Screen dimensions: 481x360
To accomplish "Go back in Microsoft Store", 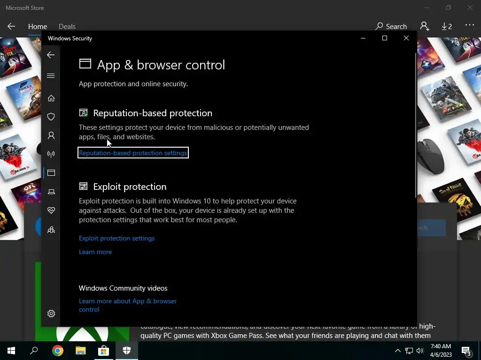I will tap(11, 26).
